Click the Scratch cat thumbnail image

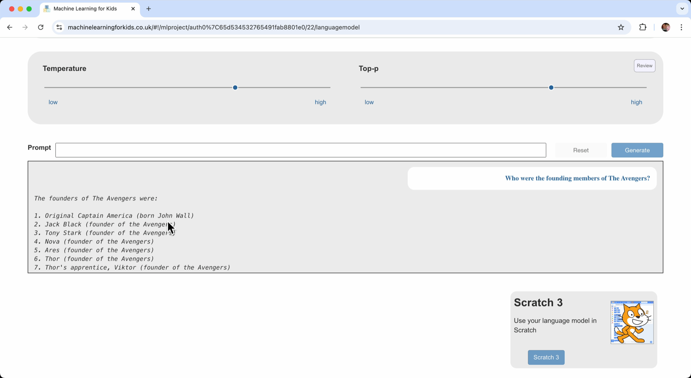(x=632, y=322)
